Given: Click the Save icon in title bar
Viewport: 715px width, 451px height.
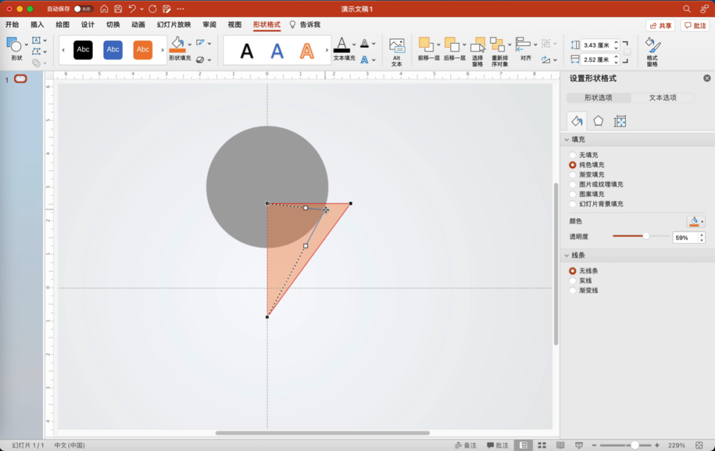Looking at the screenshot, I should (118, 9).
